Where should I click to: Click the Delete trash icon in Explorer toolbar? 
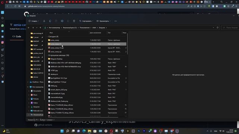pos(74,21)
